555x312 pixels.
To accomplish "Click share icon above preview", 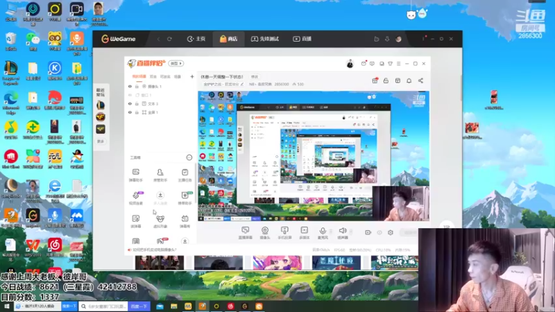I will click(x=420, y=80).
